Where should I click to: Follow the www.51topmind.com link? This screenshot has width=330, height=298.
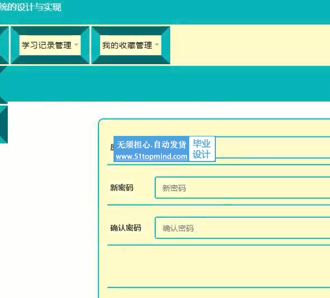coord(151,157)
